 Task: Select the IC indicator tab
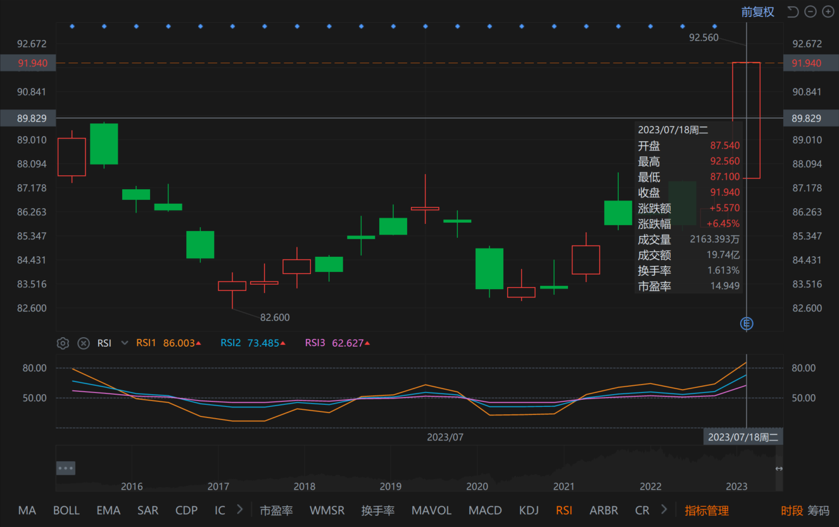click(220, 511)
